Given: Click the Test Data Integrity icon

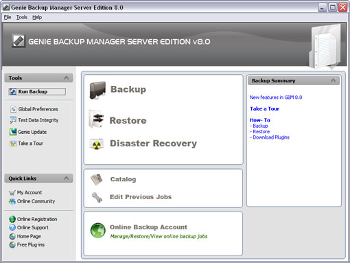Looking at the screenshot, I should point(13,120).
